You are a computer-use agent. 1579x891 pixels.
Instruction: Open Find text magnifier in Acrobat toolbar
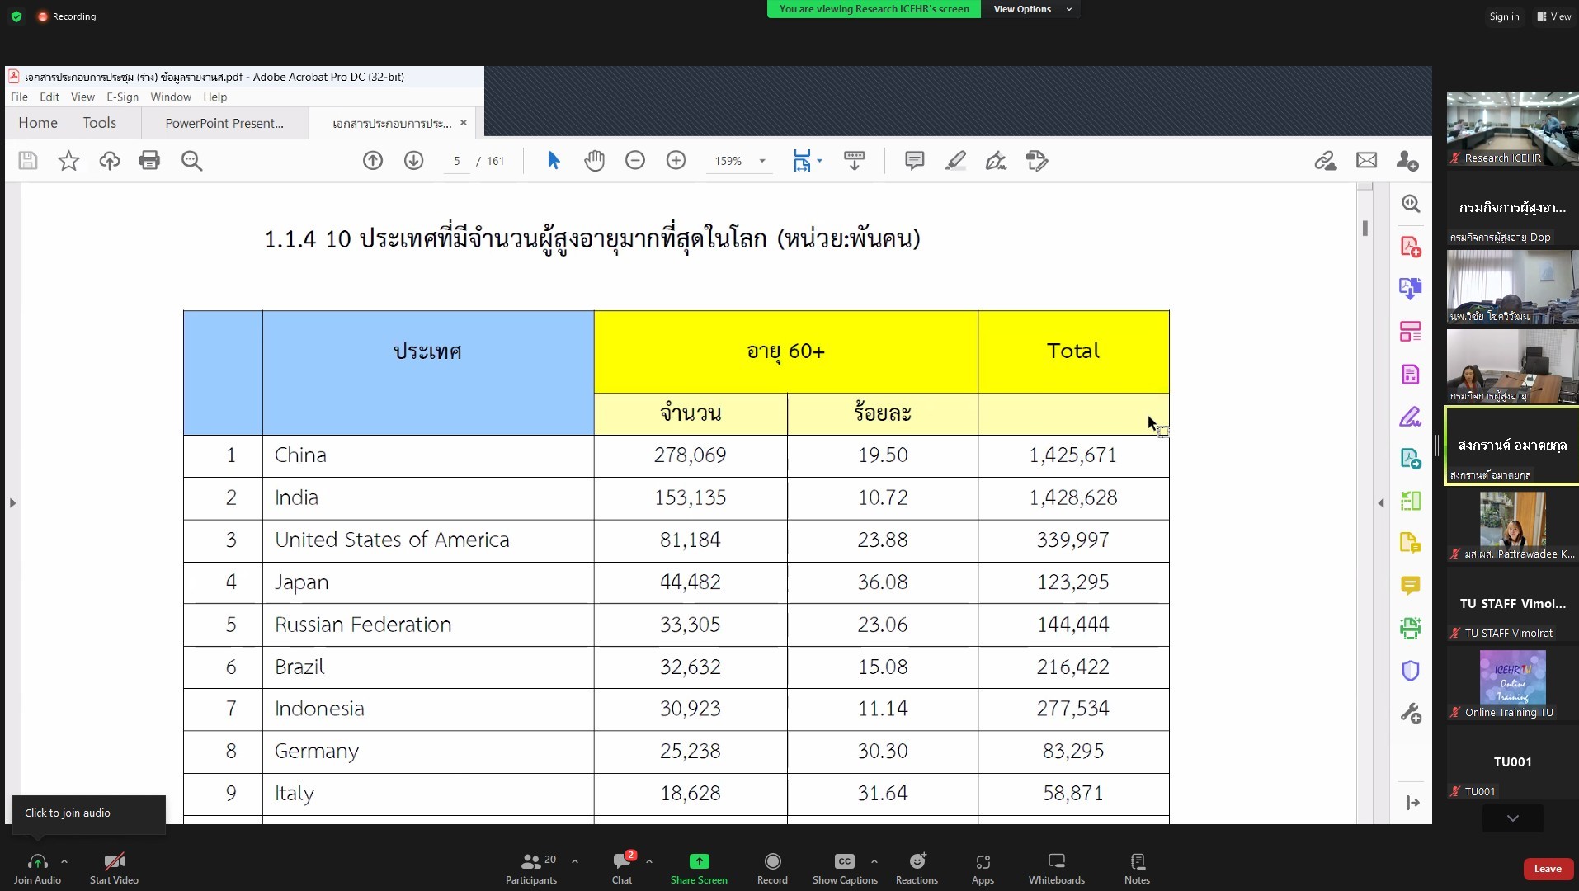pyautogui.click(x=191, y=161)
